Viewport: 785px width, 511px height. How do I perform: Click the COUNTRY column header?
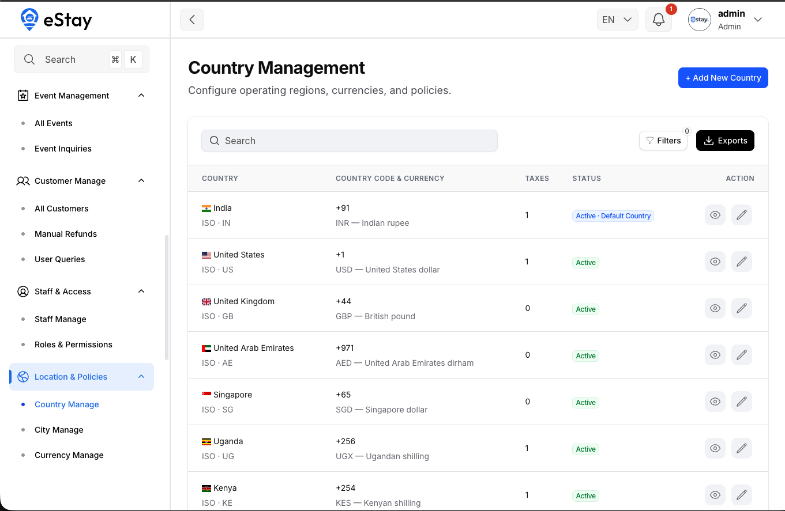tap(220, 179)
